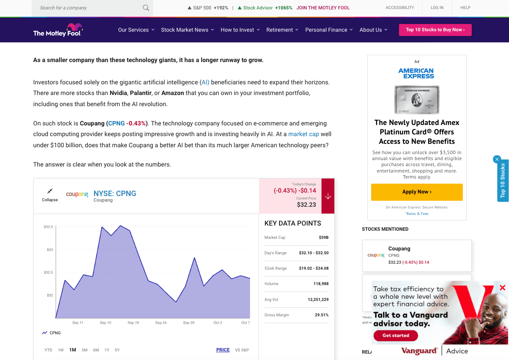The height and width of the screenshot is (360, 509).
Task: Select the PRICE tab under the chart
Action: click(x=223, y=350)
